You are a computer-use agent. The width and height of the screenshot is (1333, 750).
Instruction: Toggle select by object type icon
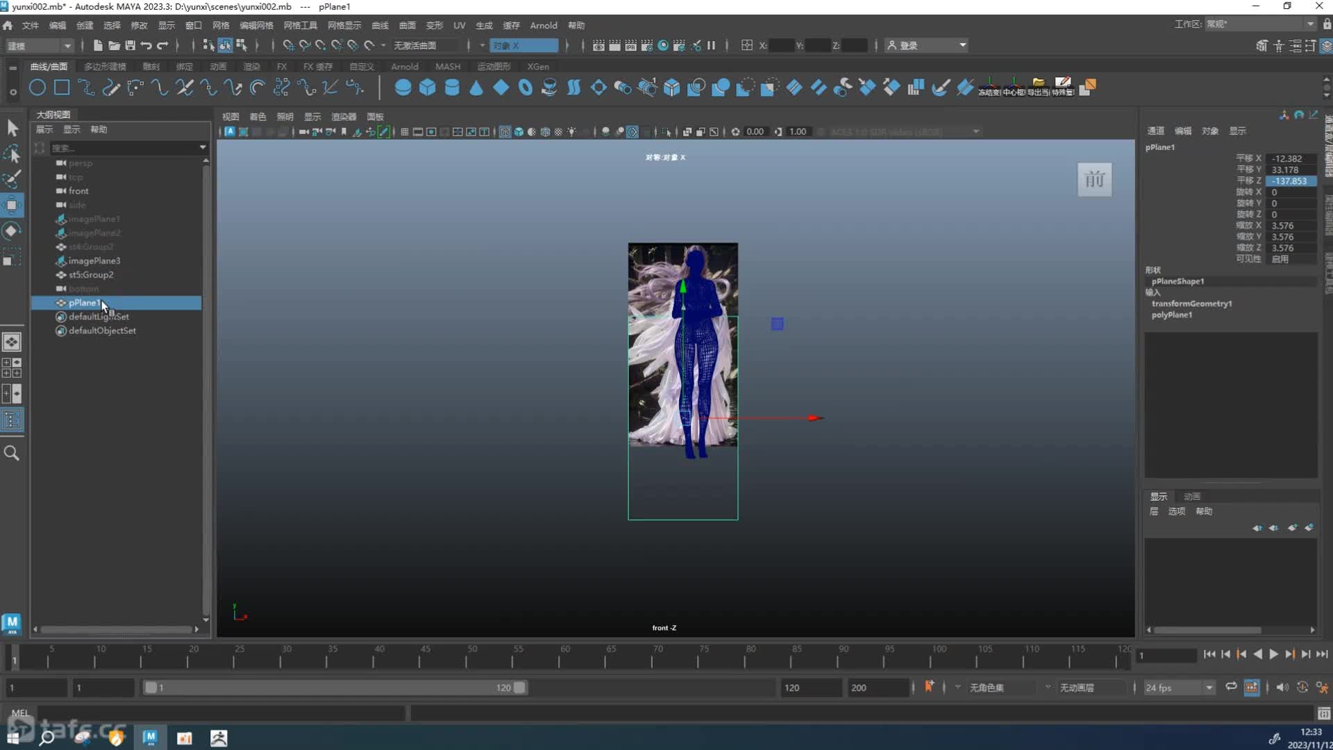tap(225, 45)
